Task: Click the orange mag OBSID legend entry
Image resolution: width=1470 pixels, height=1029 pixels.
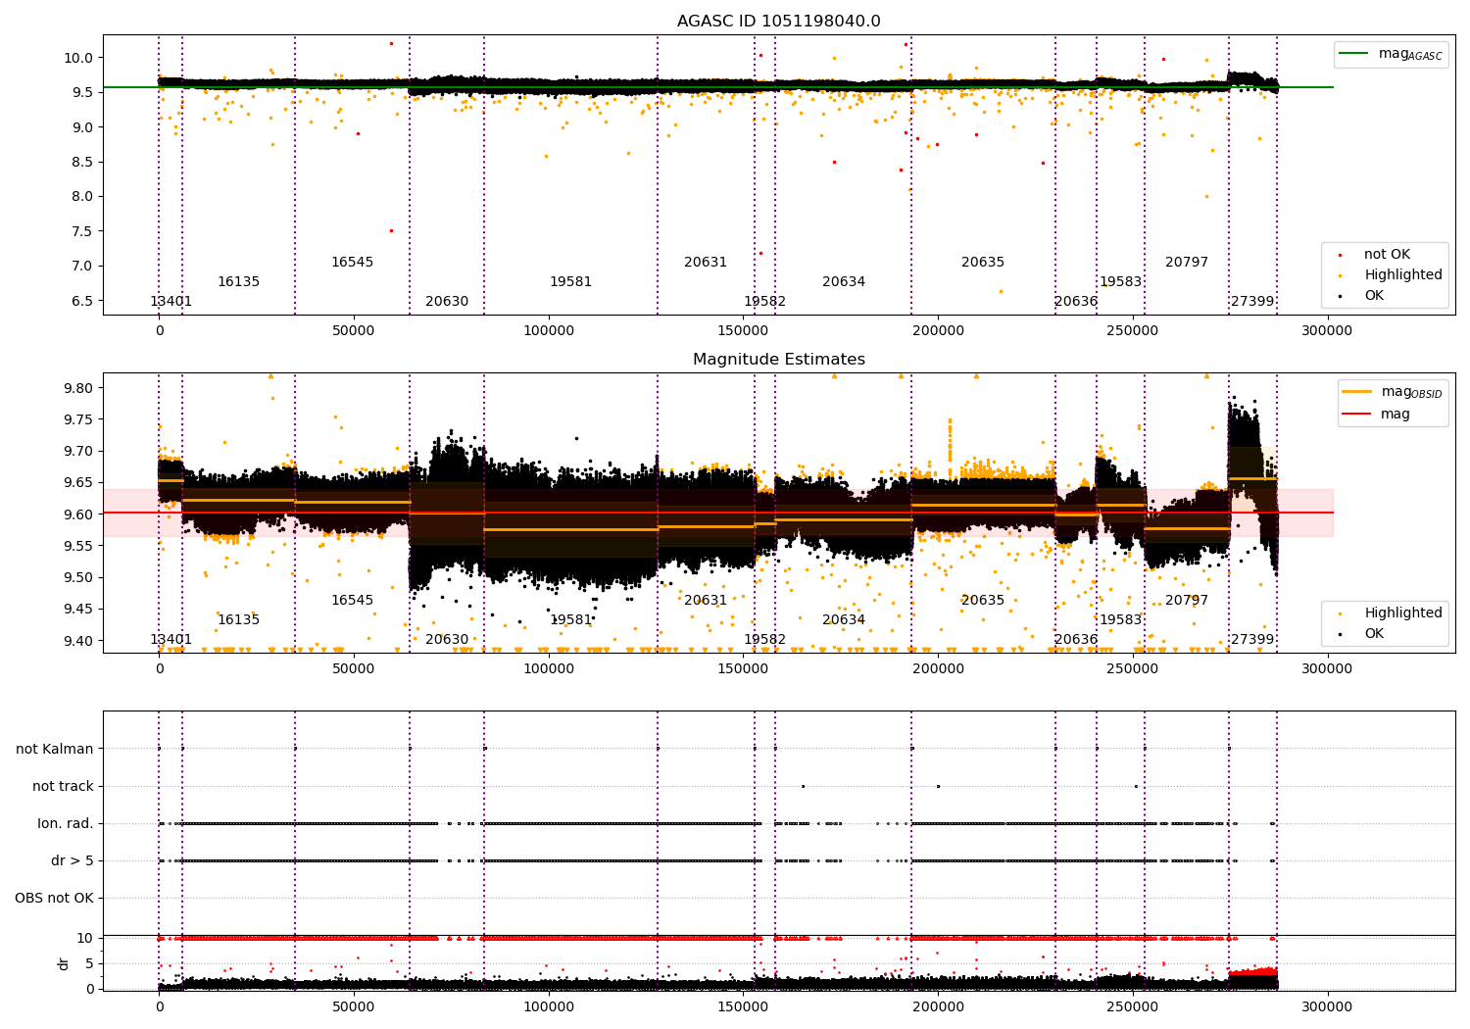Action: [1393, 392]
